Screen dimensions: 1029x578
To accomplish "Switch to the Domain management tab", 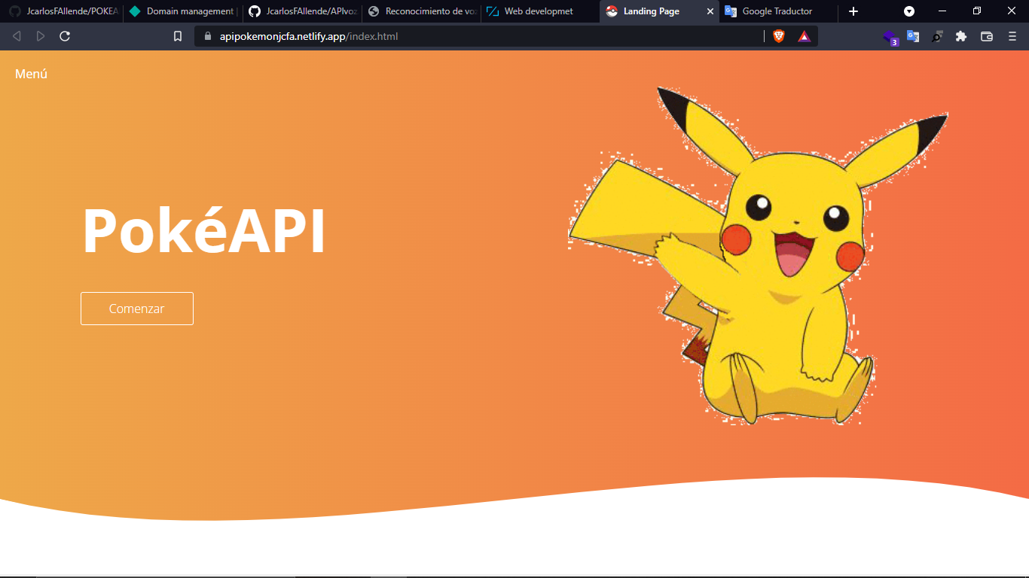I will point(182,11).
